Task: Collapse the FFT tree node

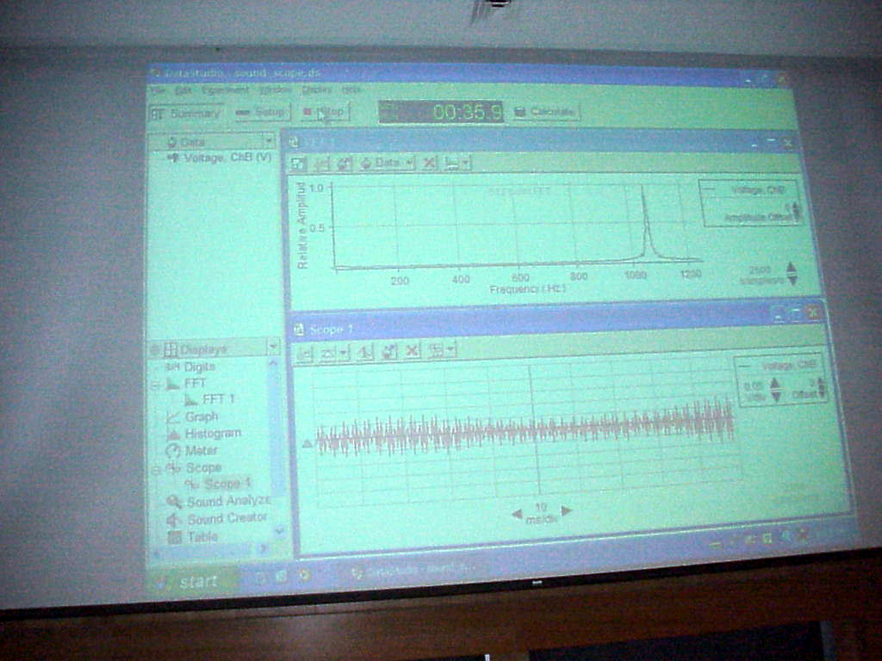Action: coord(156,384)
